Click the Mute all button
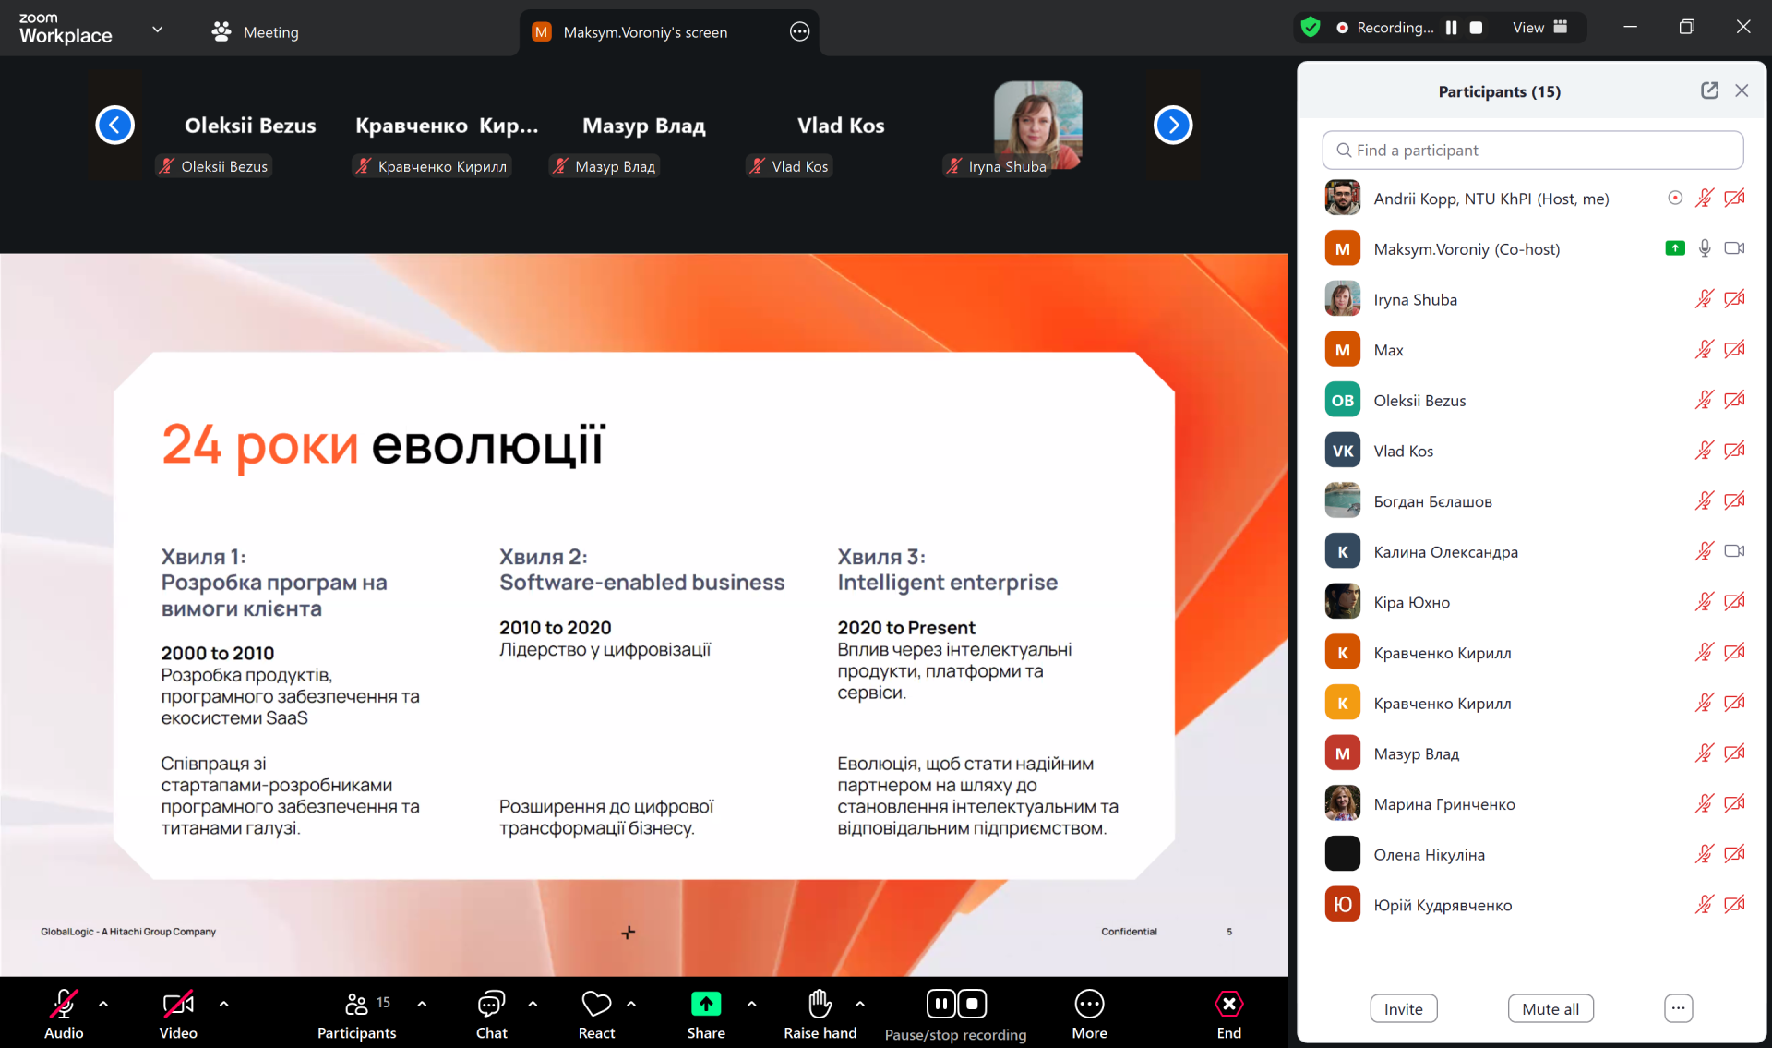This screenshot has width=1772, height=1048. pos(1550,1009)
